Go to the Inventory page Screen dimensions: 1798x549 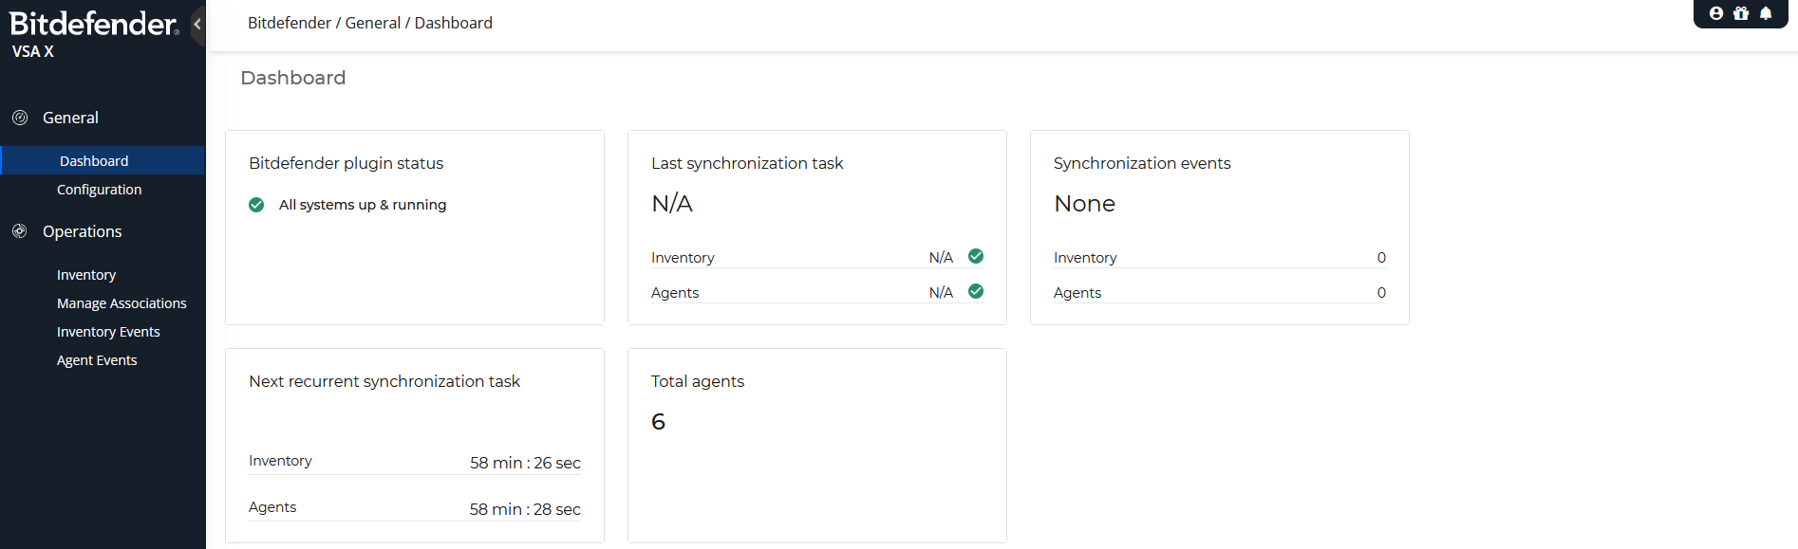(86, 274)
